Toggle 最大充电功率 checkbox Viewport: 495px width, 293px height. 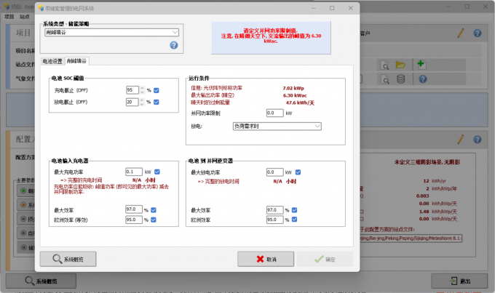157,172
